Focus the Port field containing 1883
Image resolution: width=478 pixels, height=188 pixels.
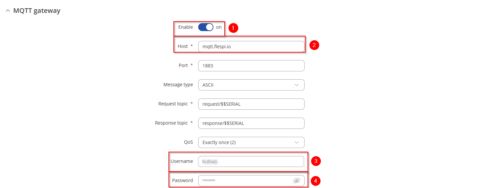point(251,66)
